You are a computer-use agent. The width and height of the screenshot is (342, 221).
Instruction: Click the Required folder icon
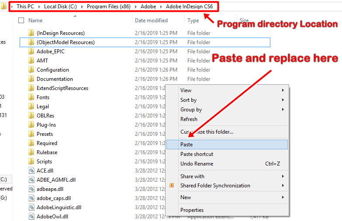tap(31, 143)
